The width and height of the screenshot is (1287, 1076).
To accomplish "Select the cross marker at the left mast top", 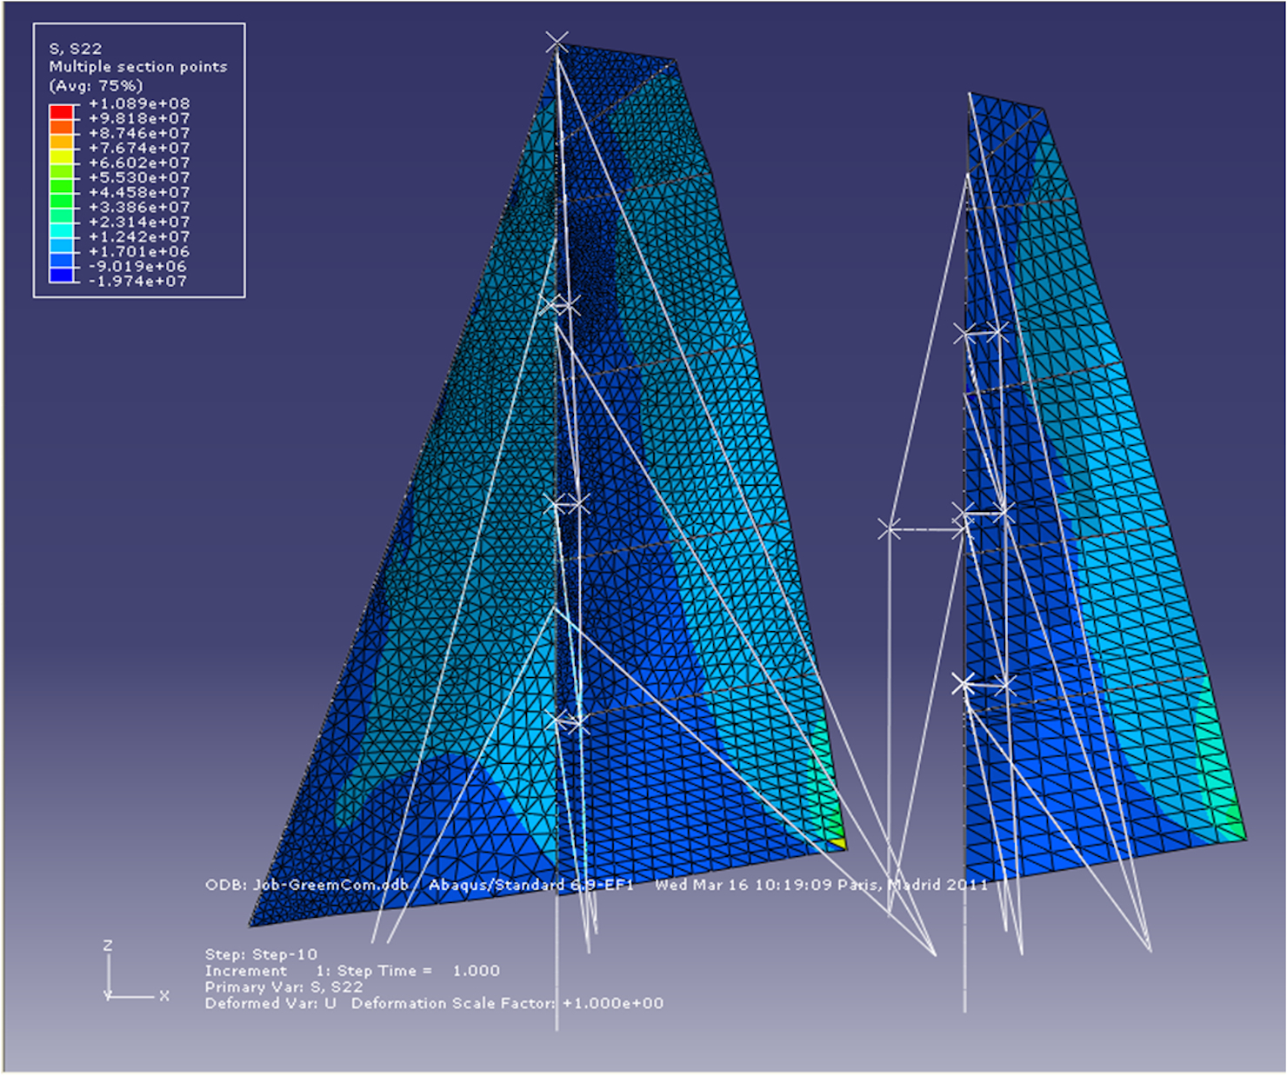I will point(557,41).
